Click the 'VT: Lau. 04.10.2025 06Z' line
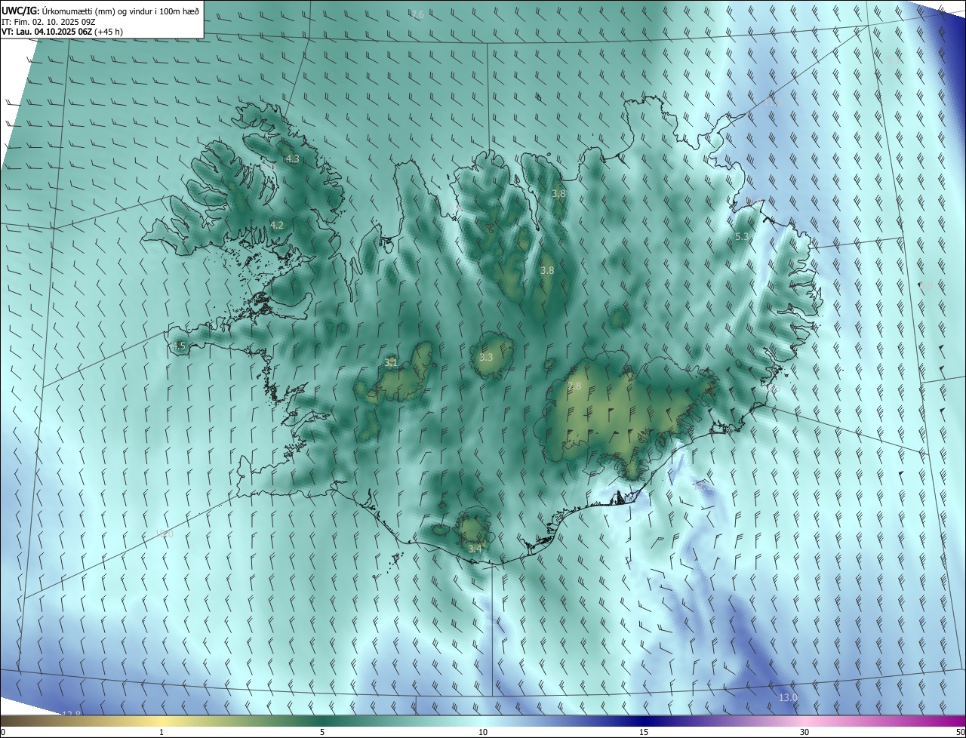The height and width of the screenshot is (738, 966). (x=62, y=32)
